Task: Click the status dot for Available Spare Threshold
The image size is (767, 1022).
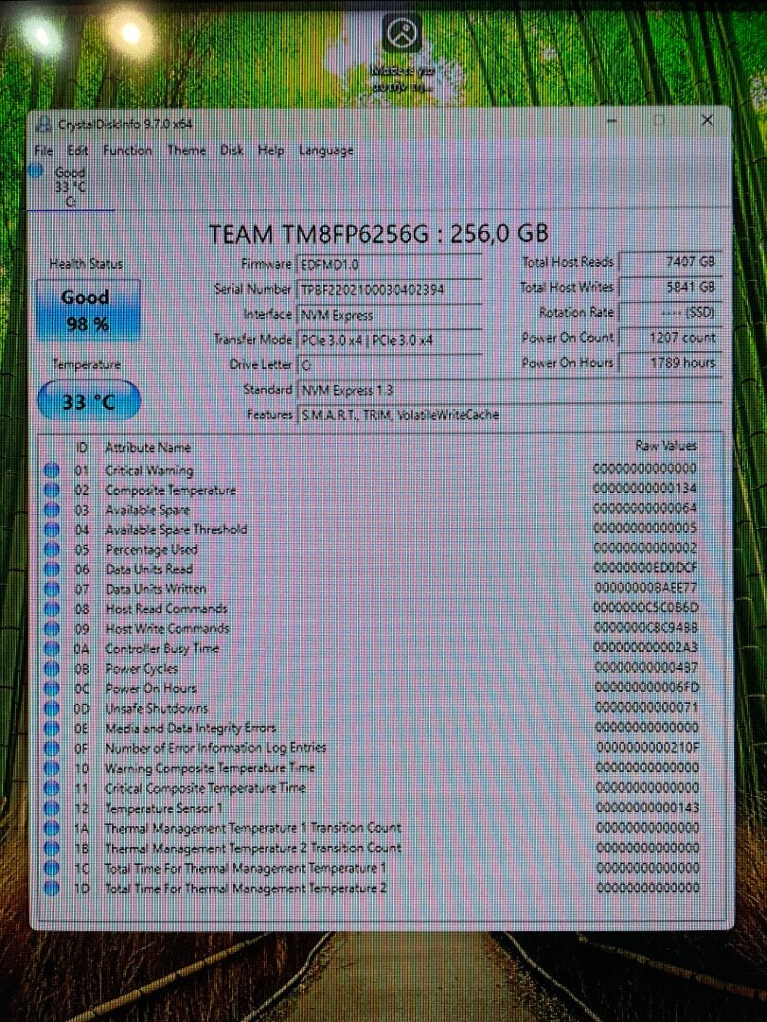Action: coord(51,529)
